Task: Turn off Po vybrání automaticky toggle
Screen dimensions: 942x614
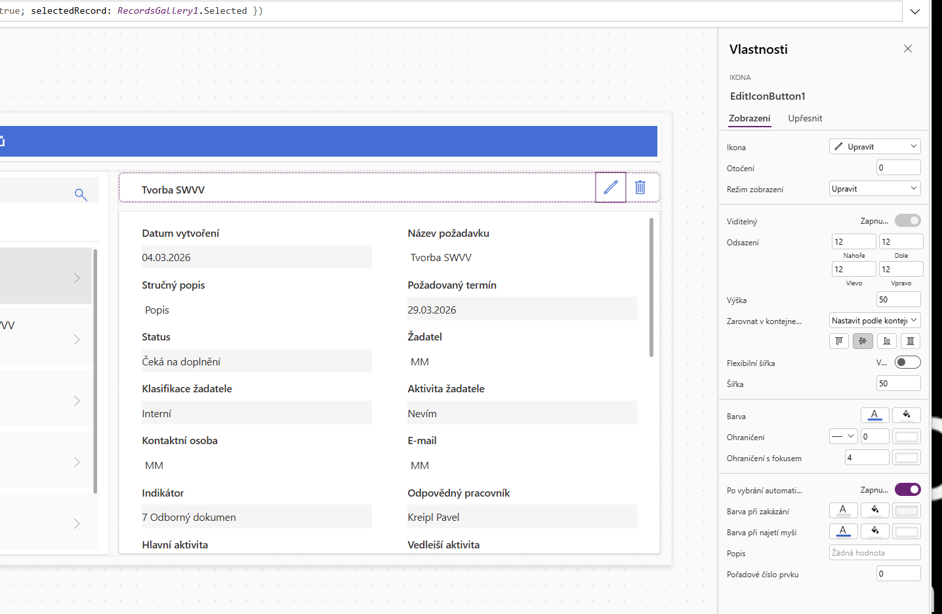Action: pos(907,490)
